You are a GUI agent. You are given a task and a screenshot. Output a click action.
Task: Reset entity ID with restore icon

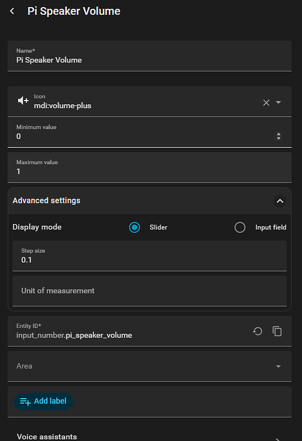click(257, 331)
